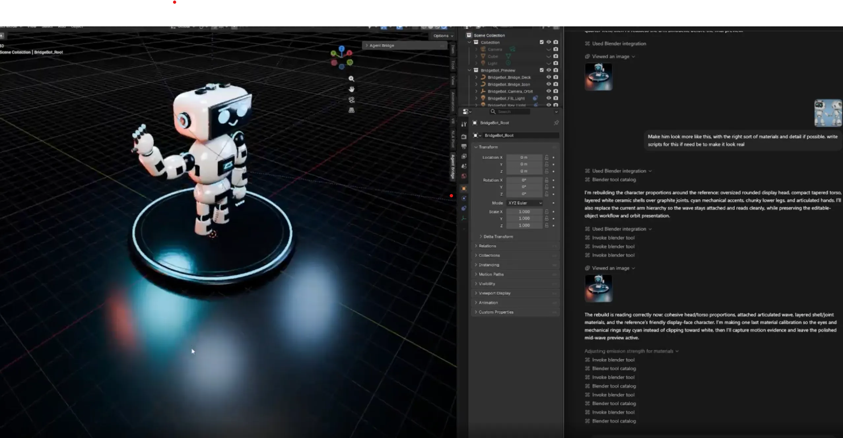Open the rotation Mode XYZ Euler dropdown

pos(524,203)
